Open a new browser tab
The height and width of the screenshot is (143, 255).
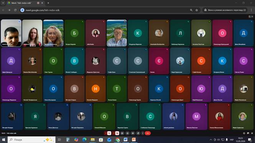pos(48,3)
